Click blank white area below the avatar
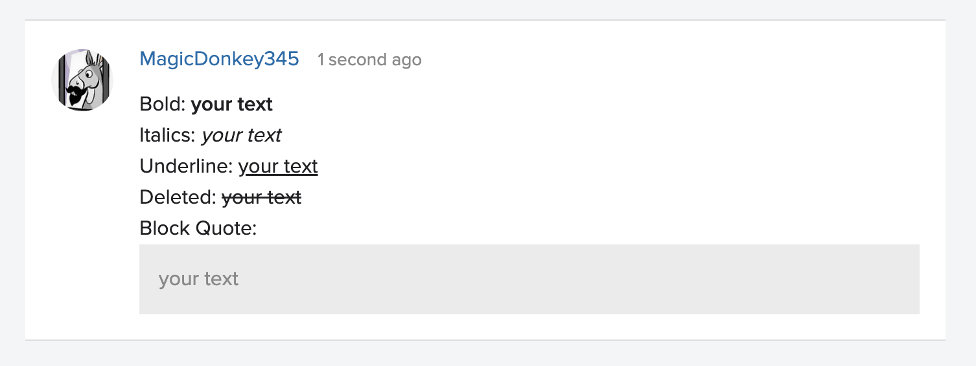This screenshot has height=366, width=976. (82, 226)
